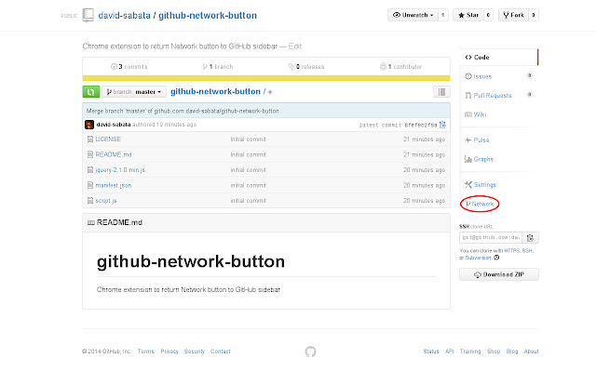Open david-sabata avatar thumbnail

pyautogui.click(x=89, y=125)
